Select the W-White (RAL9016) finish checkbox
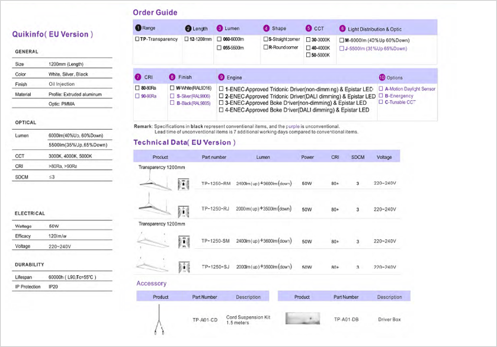The width and height of the screenshot is (497, 347). pos(172,88)
